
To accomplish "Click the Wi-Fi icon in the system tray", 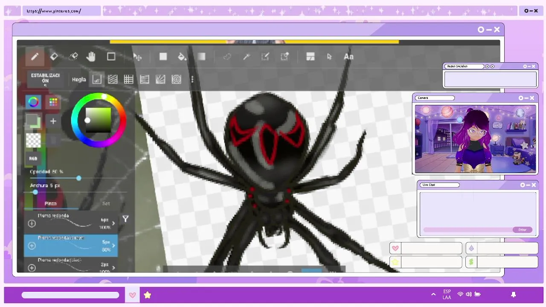I will (460, 294).
